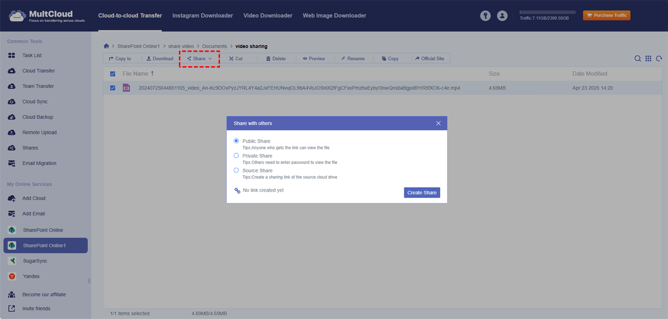Go to Documents breadcrumb
668x319 pixels.
[x=215, y=46]
